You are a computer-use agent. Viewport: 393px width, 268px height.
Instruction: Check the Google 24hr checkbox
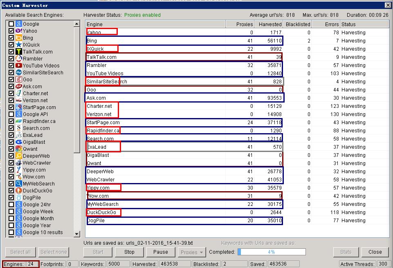tap(11, 204)
